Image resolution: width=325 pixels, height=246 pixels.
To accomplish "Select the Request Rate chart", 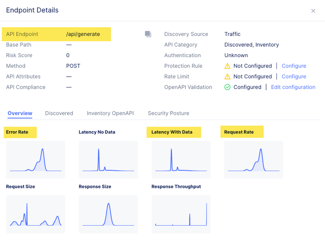I will [x=254, y=159].
